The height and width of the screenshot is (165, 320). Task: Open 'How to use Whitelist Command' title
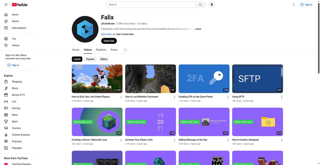point(142,97)
